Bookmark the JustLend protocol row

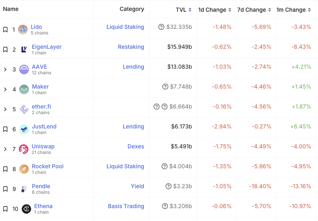(5, 129)
